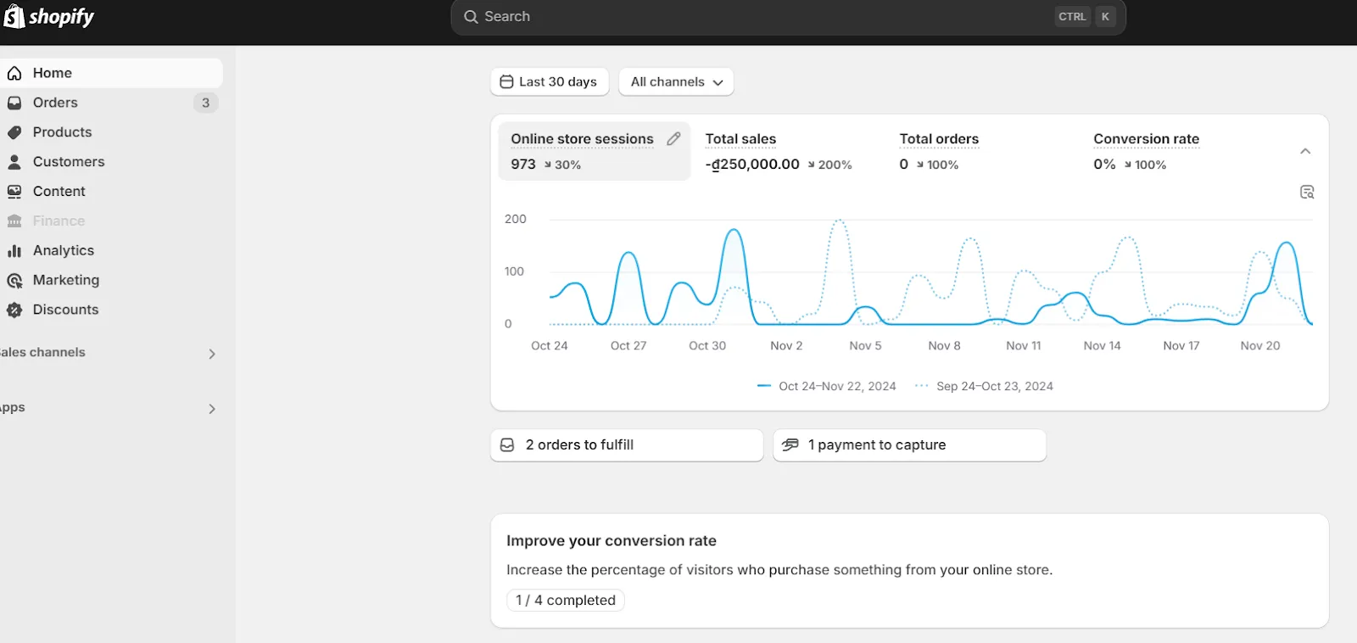Click the Home house icon
Screen dimensions: 1357x643
pyautogui.click(x=14, y=73)
